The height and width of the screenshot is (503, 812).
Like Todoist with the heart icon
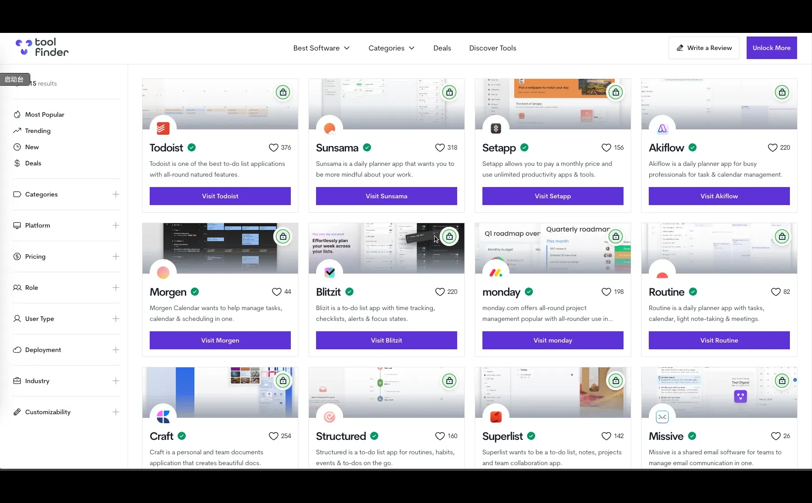point(273,148)
